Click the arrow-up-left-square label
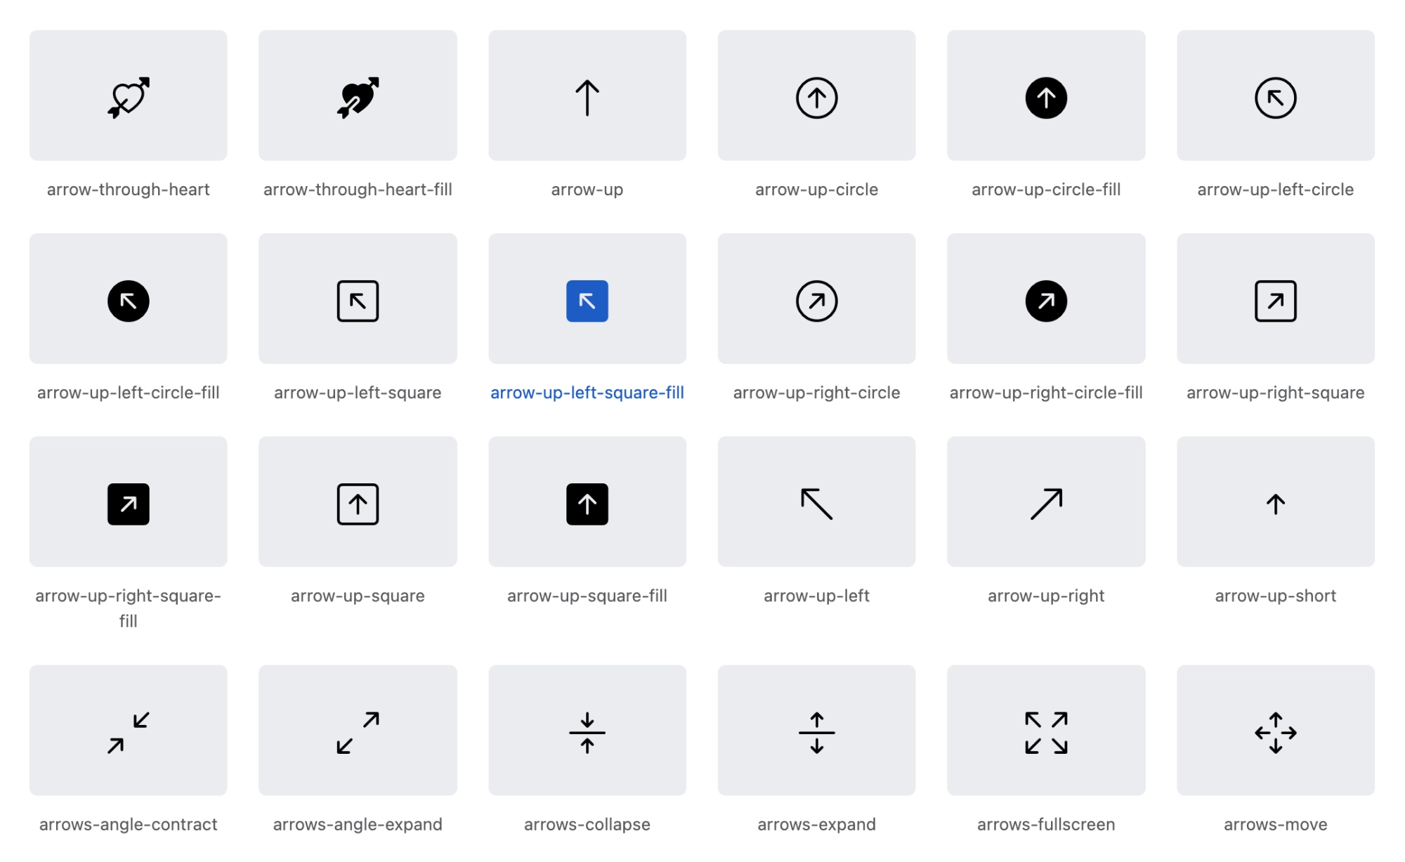Screen dimensions: 1405x862 (x=358, y=393)
